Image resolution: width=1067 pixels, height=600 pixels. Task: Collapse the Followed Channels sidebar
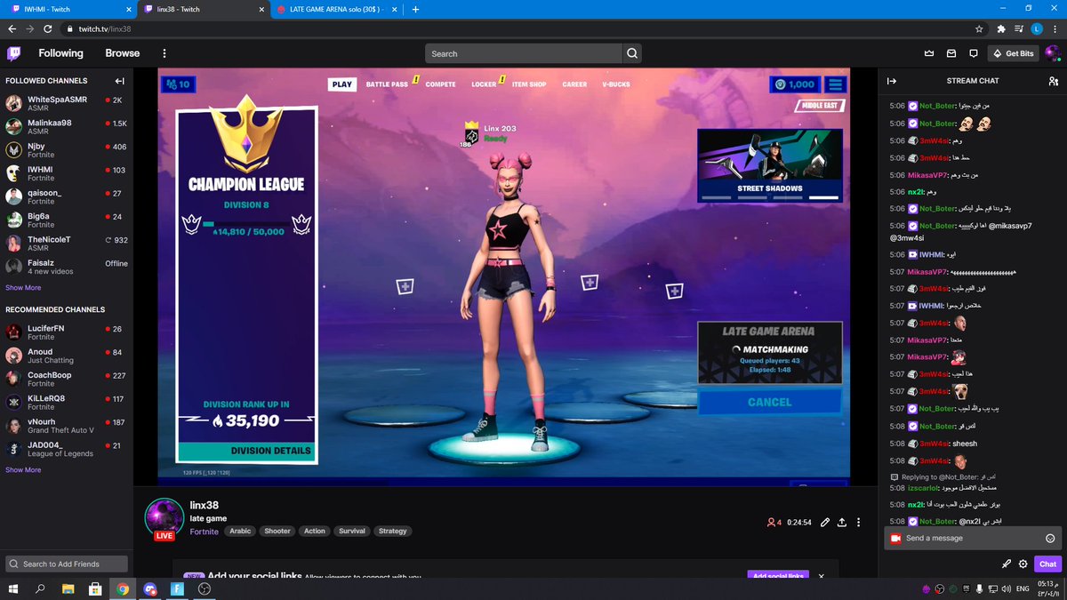tap(120, 81)
